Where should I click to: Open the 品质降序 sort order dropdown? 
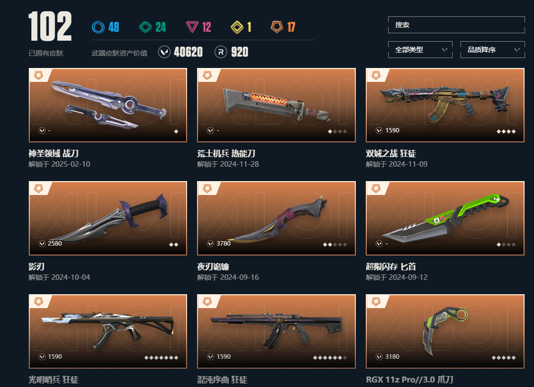coord(492,50)
